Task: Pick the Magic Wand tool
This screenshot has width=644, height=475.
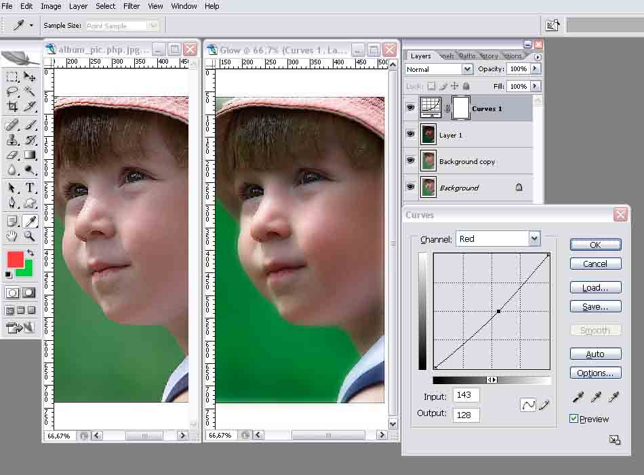Action: [30, 91]
